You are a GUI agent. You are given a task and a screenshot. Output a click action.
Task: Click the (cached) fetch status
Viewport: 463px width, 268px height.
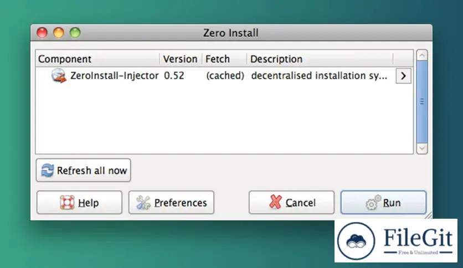225,75
